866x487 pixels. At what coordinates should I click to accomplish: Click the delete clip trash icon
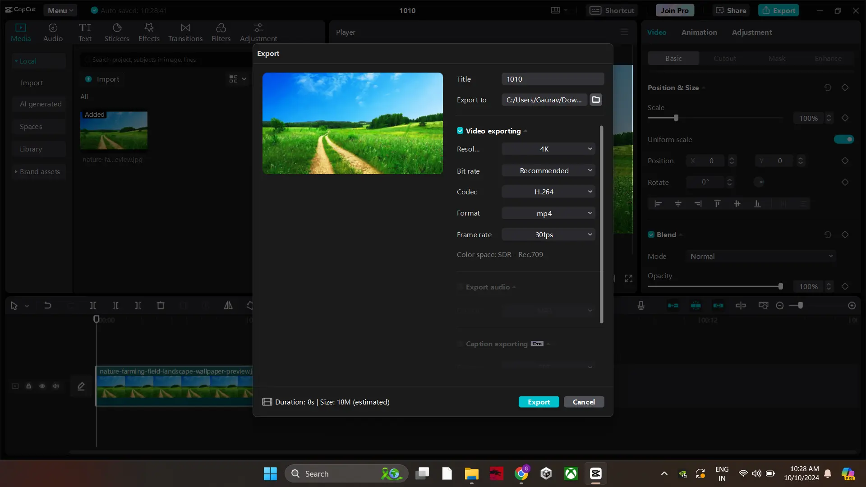(x=161, y=305)
